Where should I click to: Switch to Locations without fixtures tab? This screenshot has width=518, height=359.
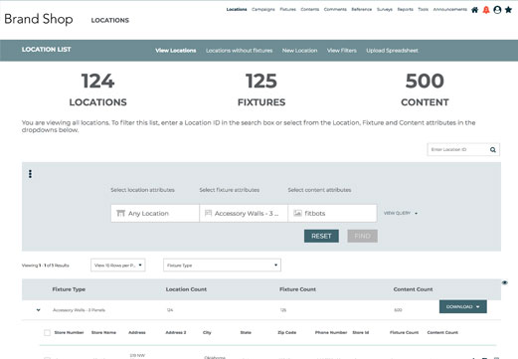pyautogui.click(x=239, y=51)
